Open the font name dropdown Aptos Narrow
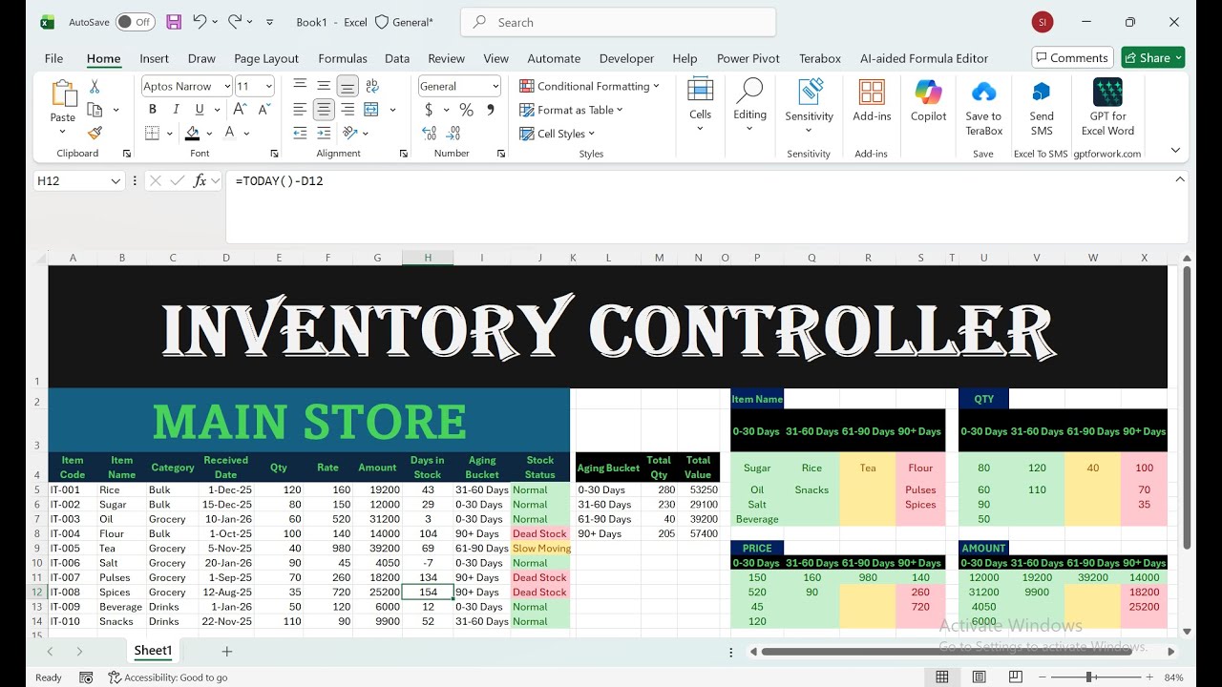 [x=227, y=86]
